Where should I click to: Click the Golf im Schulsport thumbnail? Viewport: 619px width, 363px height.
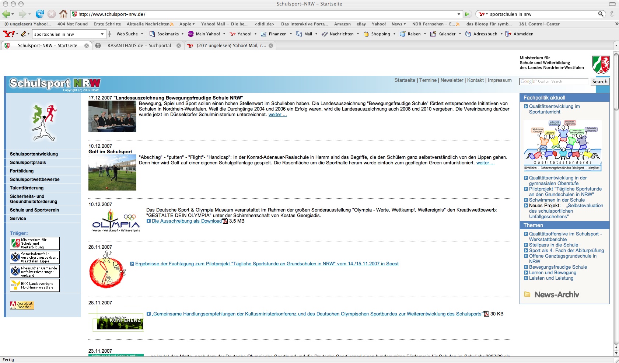pos(112,172)
